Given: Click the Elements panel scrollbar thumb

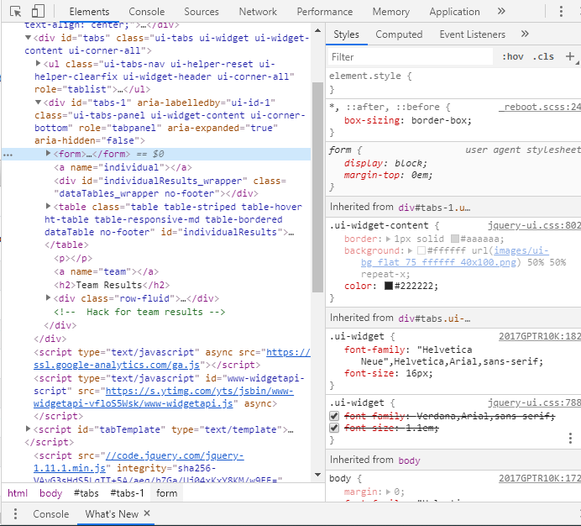Looking at the screenshot, I should pyautogui.click(x=317, y=187).
